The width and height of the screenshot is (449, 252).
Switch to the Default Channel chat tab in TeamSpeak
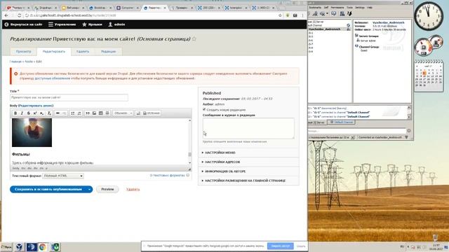[342, 122]
